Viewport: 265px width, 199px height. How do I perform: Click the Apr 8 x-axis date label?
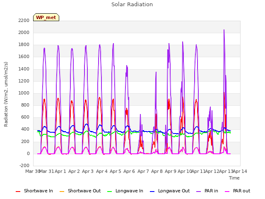(157, 171)
